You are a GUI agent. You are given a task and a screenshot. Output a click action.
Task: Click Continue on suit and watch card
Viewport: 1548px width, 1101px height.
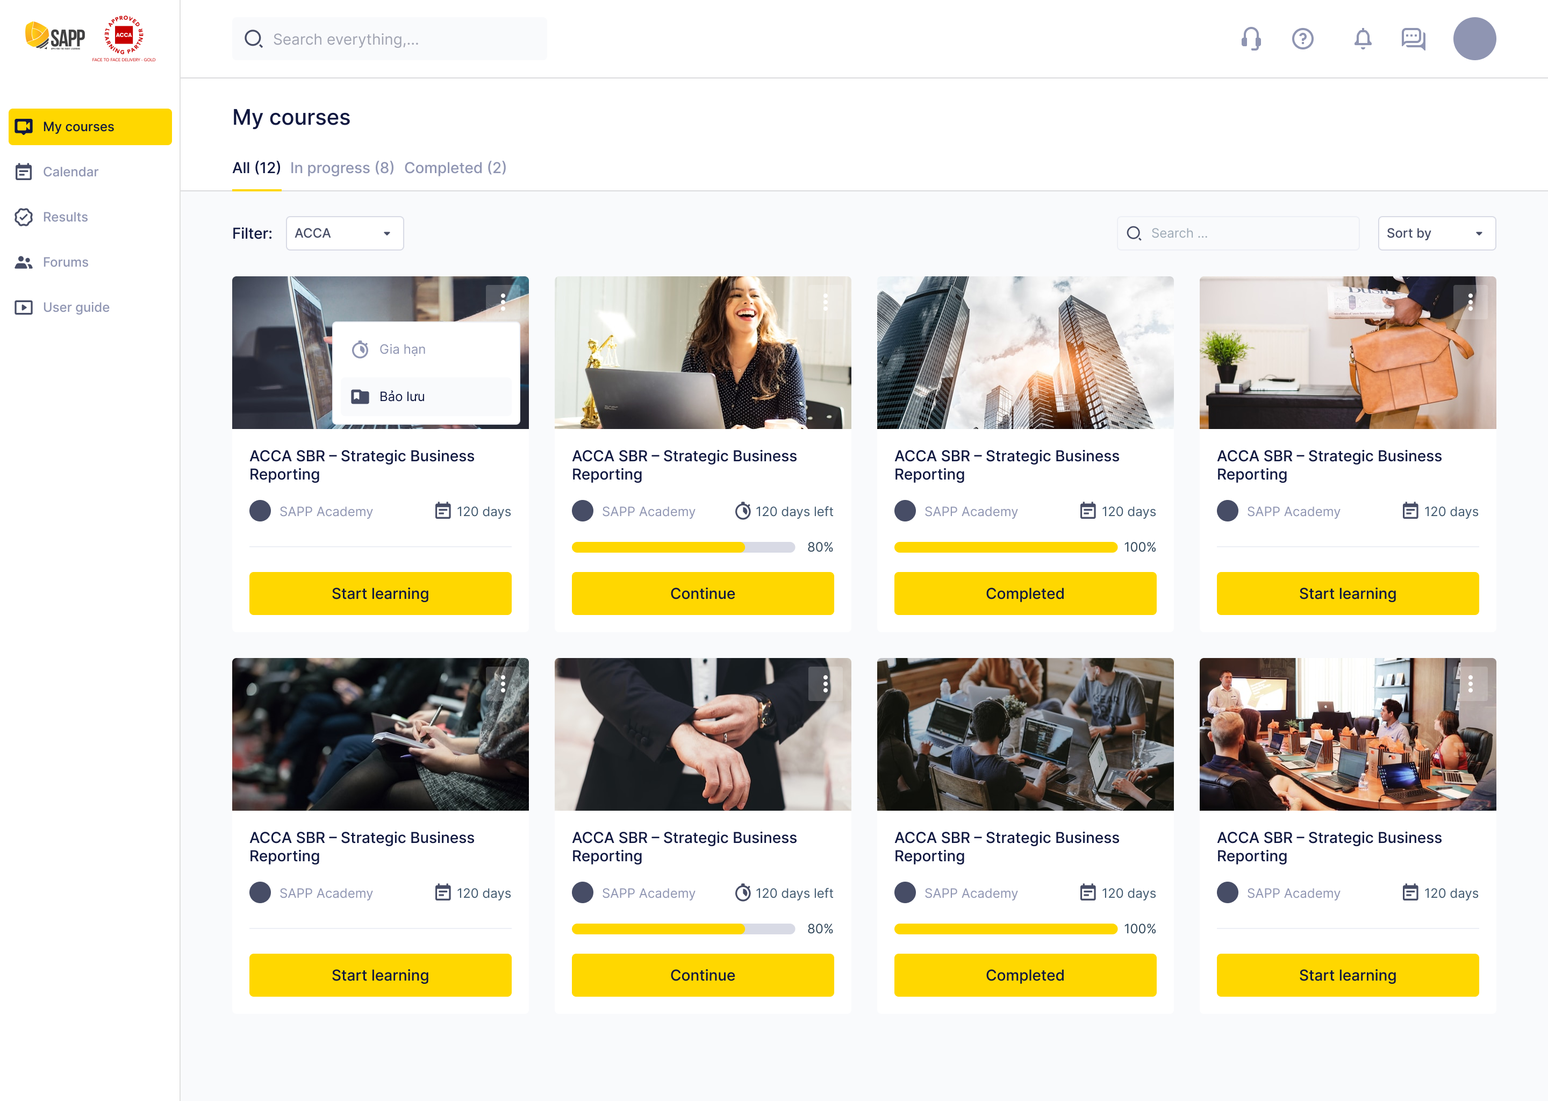coord(702,975)
